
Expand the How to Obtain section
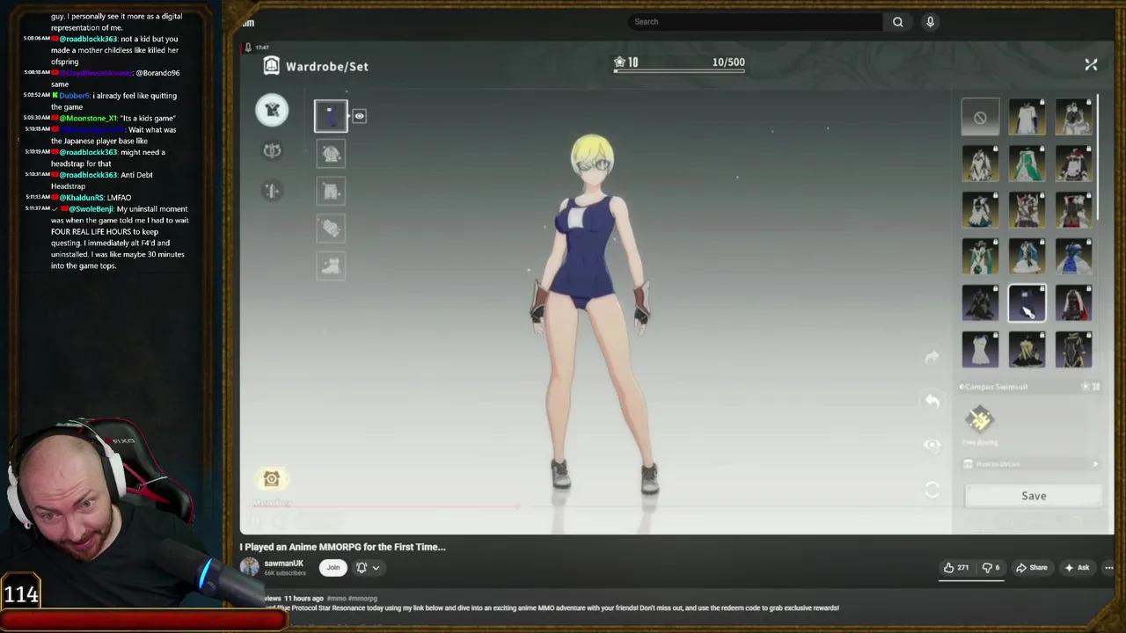click(x=1029, y=464)
